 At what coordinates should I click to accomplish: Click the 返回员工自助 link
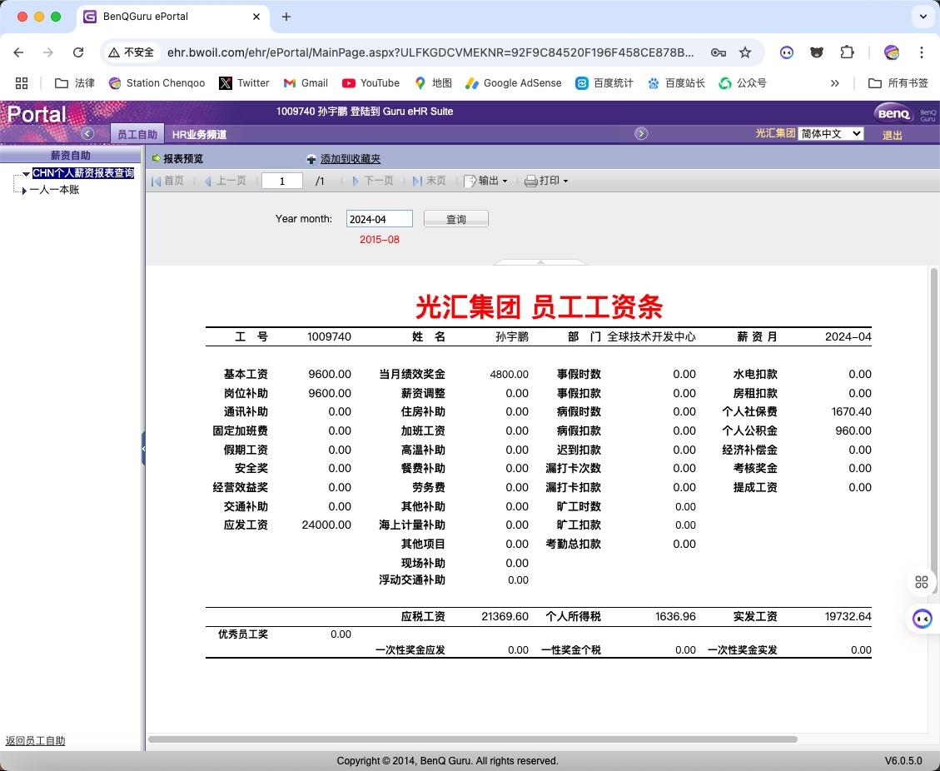[x=35, y=741]
